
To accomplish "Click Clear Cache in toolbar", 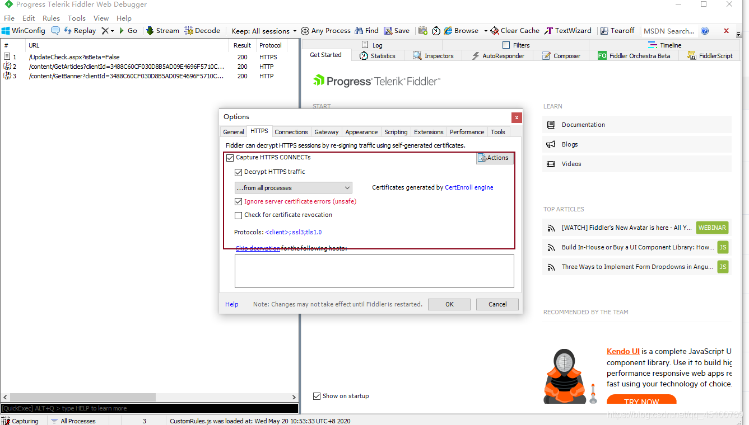I will coord(515,31).
